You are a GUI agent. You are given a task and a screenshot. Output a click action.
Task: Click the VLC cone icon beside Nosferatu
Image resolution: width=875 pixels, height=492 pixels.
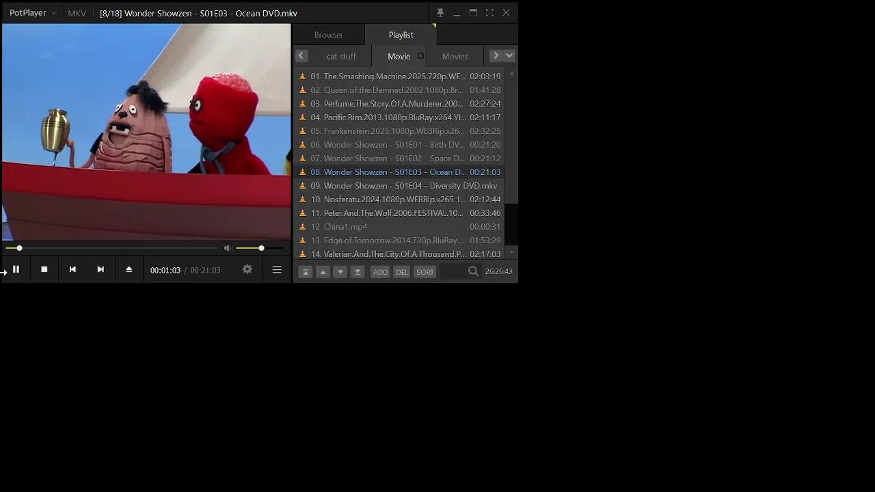[x=303, y=200]
